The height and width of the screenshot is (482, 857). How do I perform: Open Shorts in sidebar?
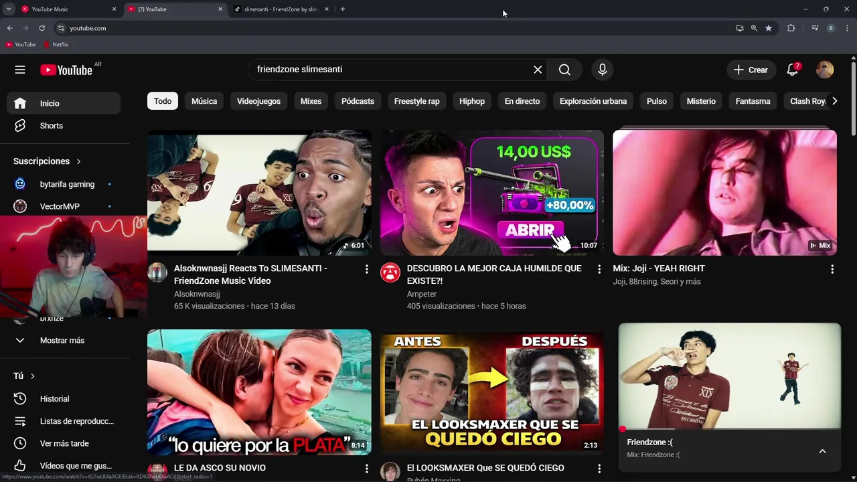pos(64,126)
